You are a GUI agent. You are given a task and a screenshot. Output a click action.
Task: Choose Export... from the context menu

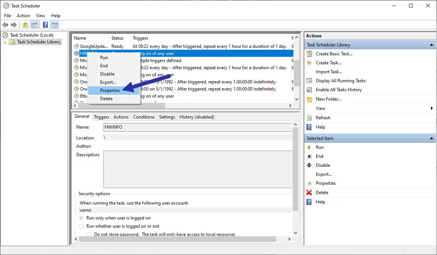pos(114,82)
